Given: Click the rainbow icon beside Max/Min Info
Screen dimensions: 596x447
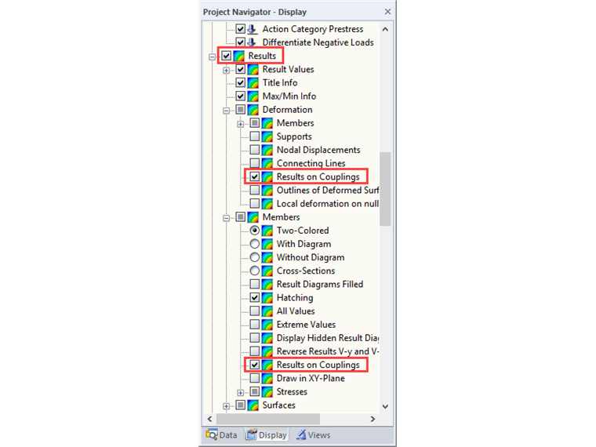Looking at the screenshot, I should tap(253, 96).
